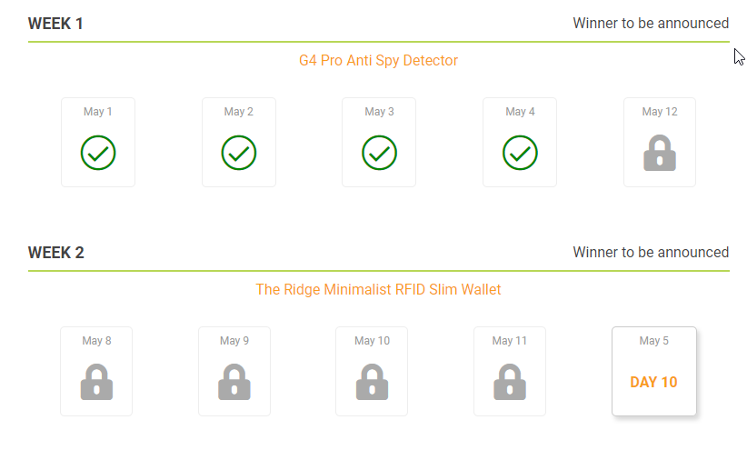Click the May 4 green checkmark icon
Viewport: 747px width, 450px height.
click(520, 153)
